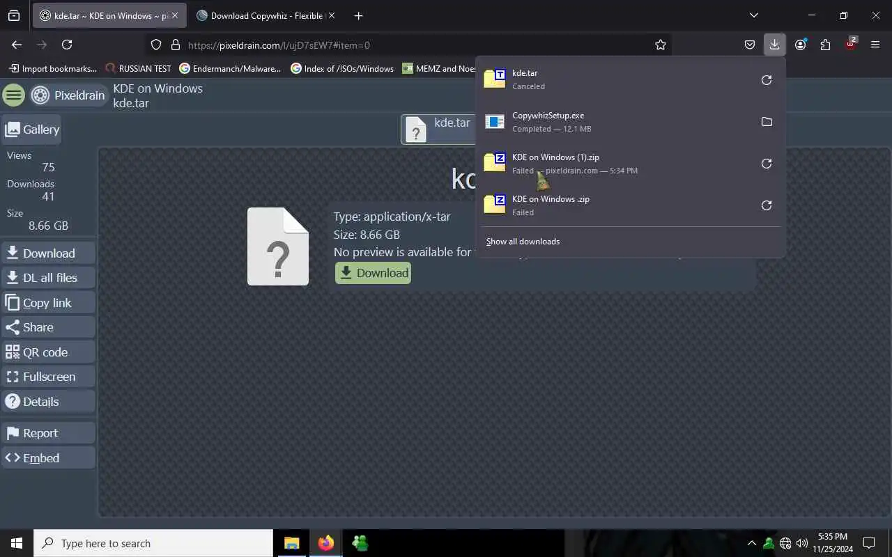Viewport: 892px width, 557px height.
Task: Open the Pixeldrain hamburger menu
Action: click(13, 95)
